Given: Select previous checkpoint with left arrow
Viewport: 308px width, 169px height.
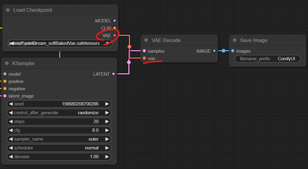Looking at the screenshot, I should tap(12, 43).
